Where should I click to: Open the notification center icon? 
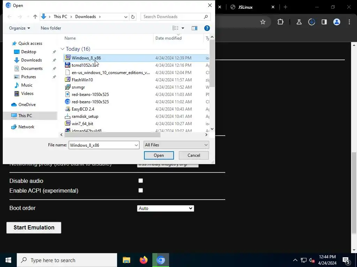pos(346,260)
